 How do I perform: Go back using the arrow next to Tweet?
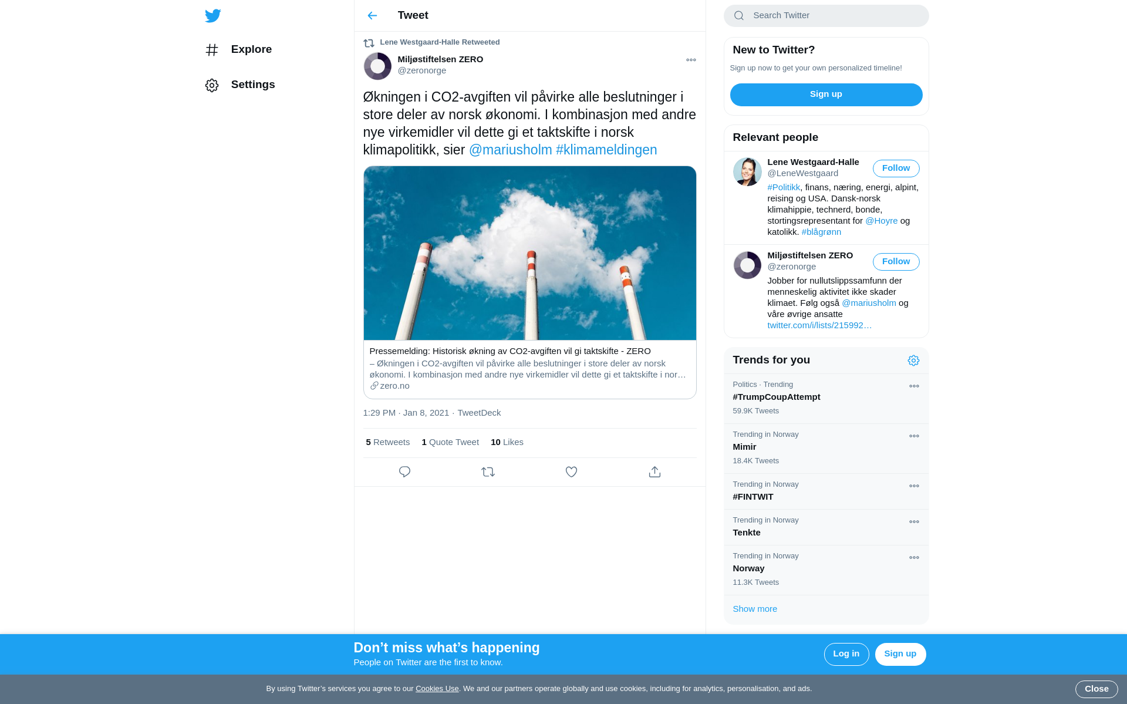[372, 15]
